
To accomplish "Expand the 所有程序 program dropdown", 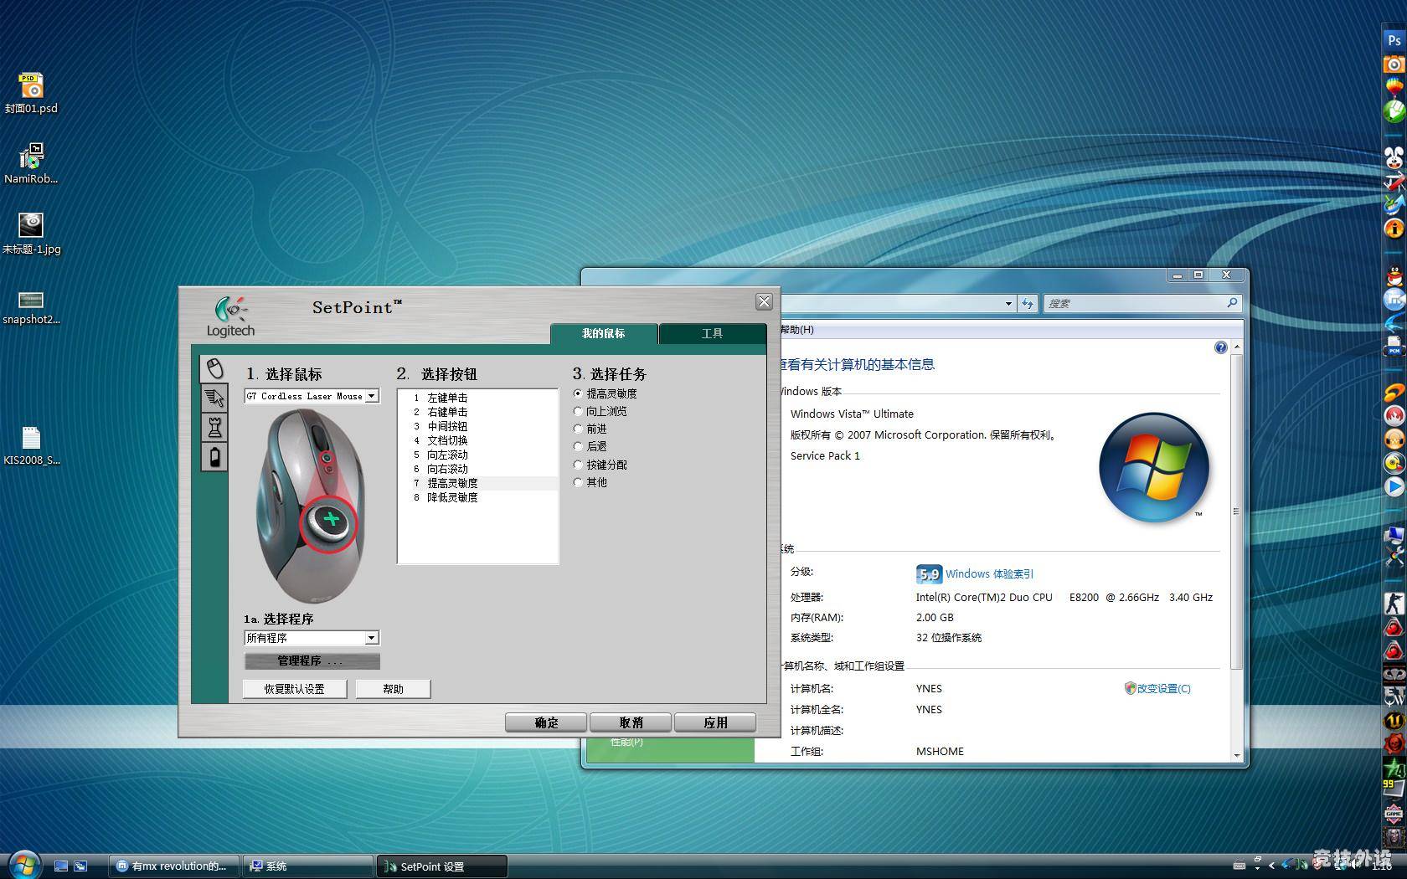I will pos(312,638).
